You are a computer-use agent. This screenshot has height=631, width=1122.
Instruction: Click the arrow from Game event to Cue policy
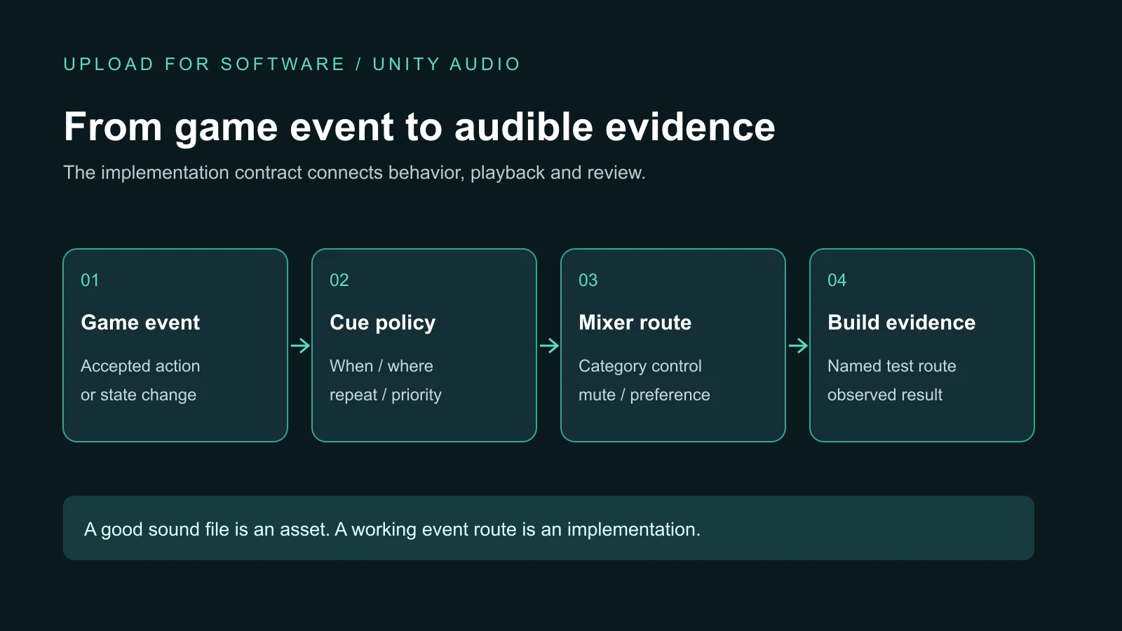tap(300, 346)
